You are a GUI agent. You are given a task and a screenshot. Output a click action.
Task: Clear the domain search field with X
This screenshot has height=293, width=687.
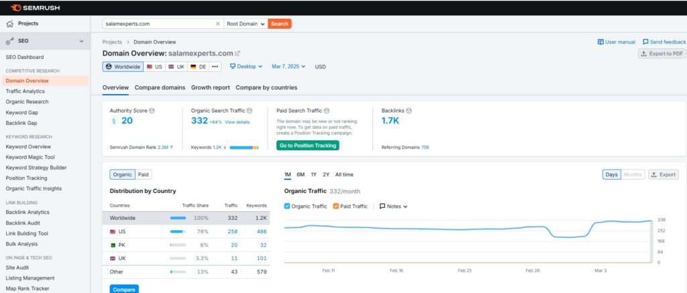click(x=218, y=23)
